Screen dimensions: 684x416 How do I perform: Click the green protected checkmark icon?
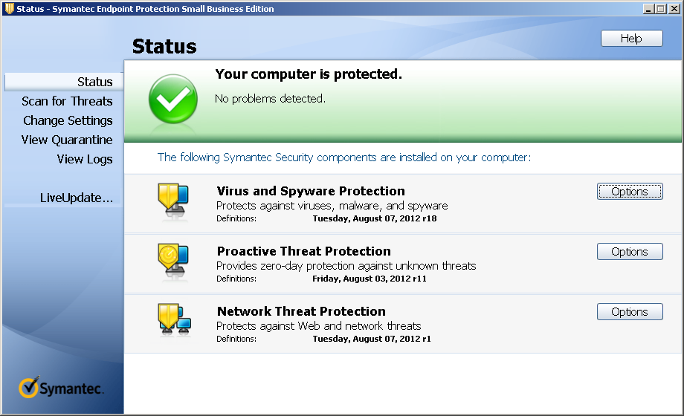point(172,99)
